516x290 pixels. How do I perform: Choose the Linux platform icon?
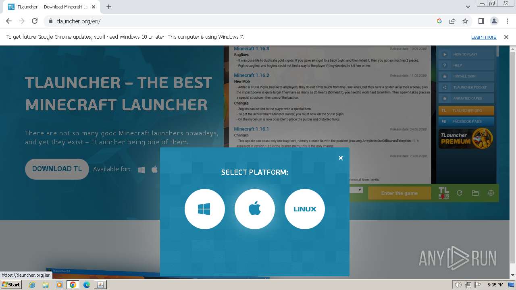point(305,209)
